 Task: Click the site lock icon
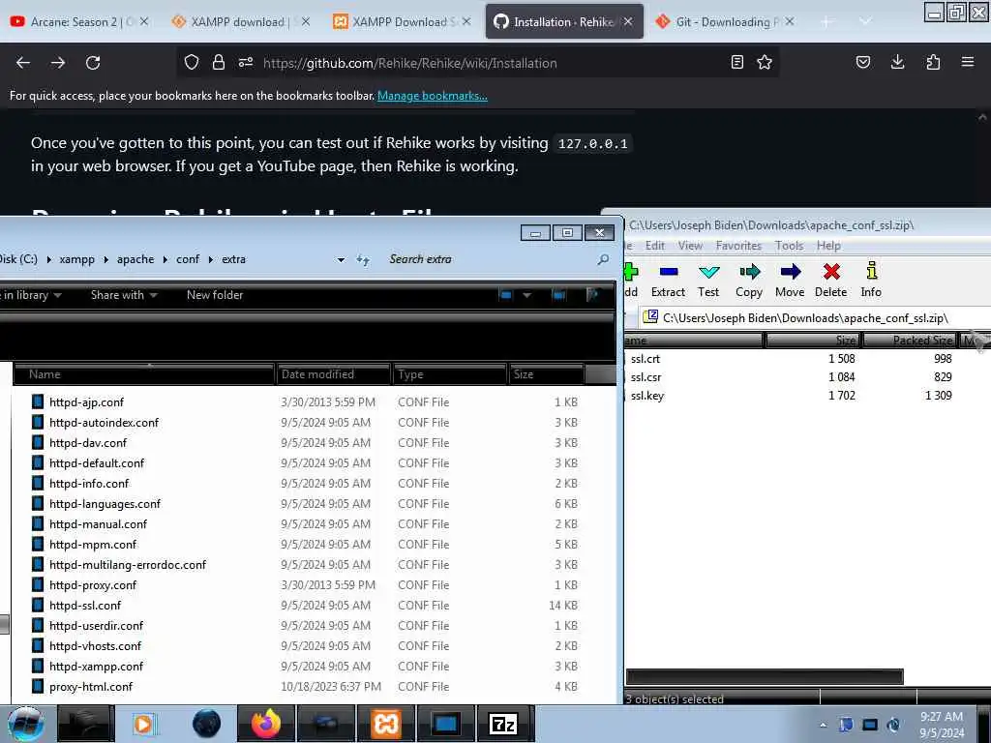(219, 62)
